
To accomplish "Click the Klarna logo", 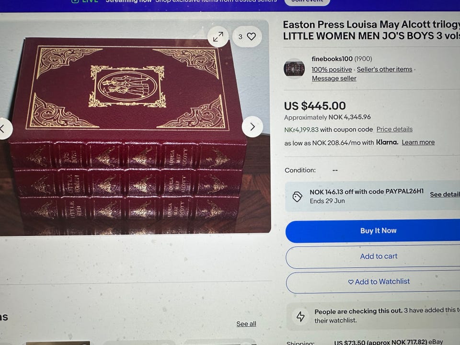I will point(387,142).
